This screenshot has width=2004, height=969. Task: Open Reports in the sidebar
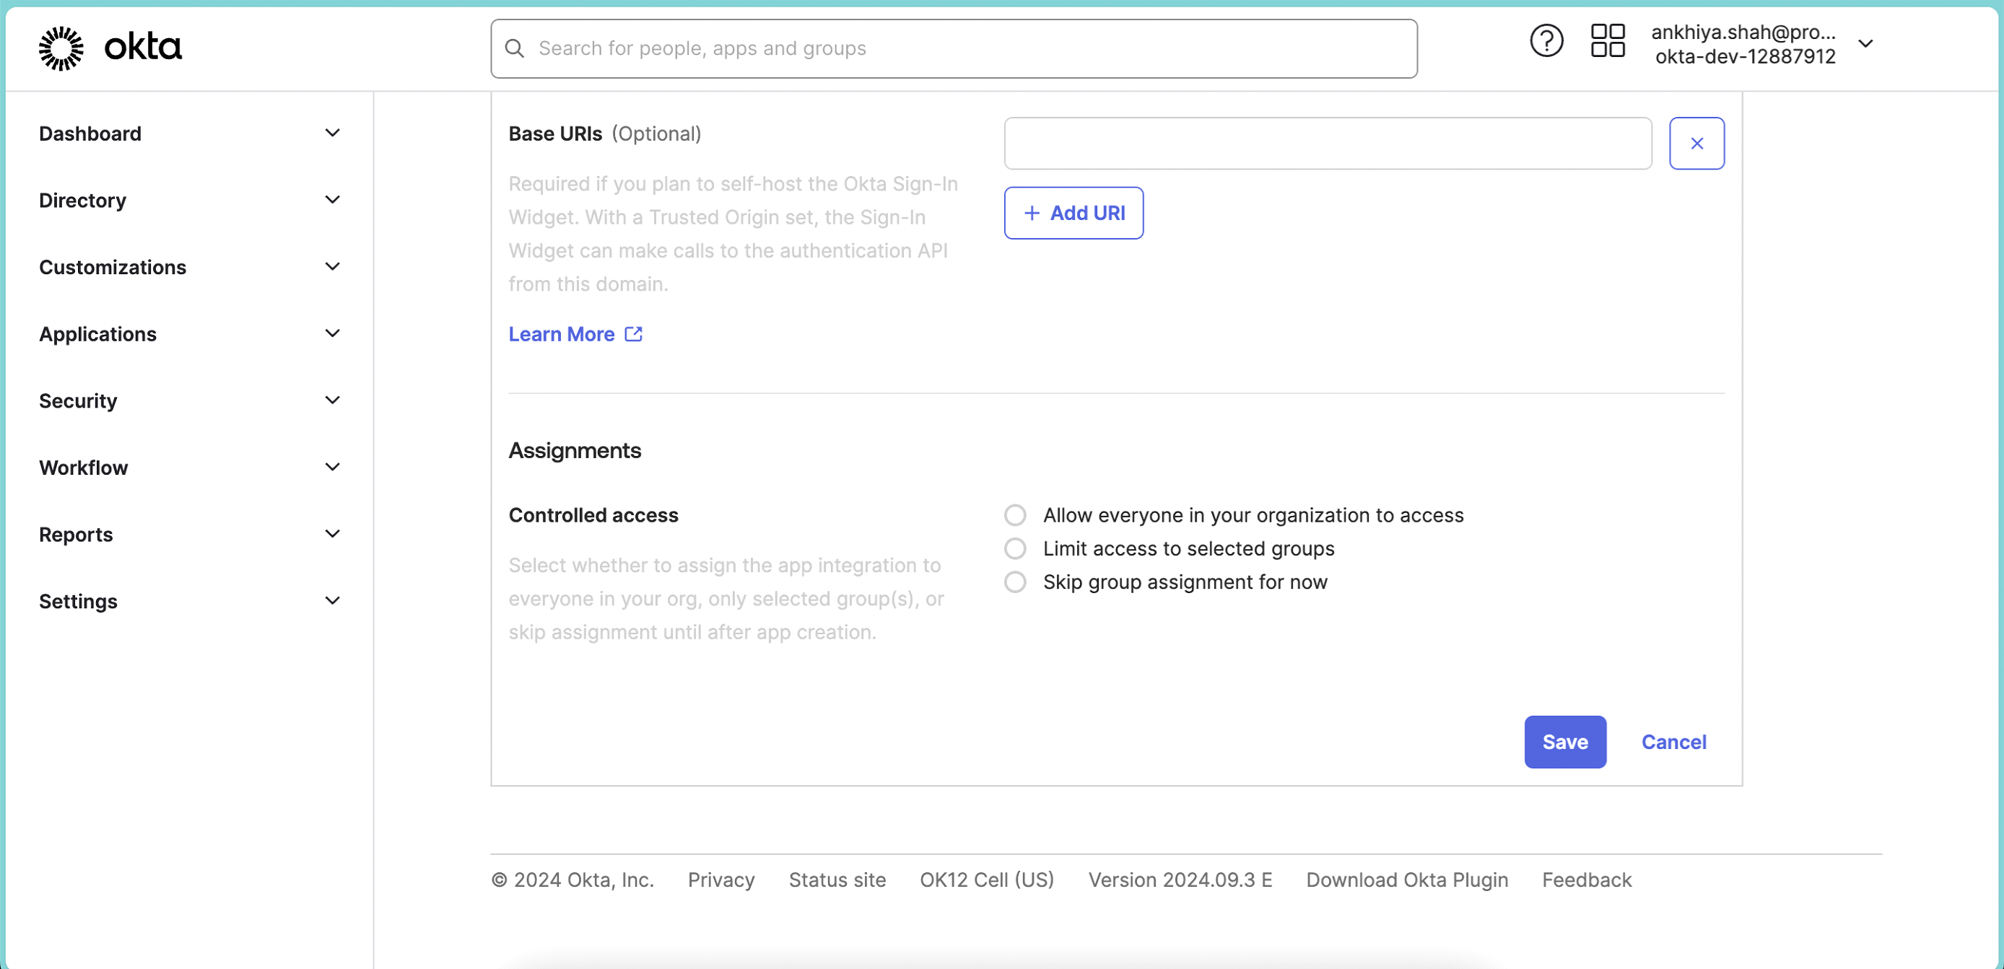click(76, 534)
